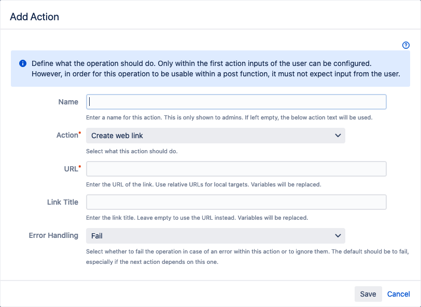Click the Error Handling label
This screenshot has width=421, height=307.
click(x=53, y=235)
